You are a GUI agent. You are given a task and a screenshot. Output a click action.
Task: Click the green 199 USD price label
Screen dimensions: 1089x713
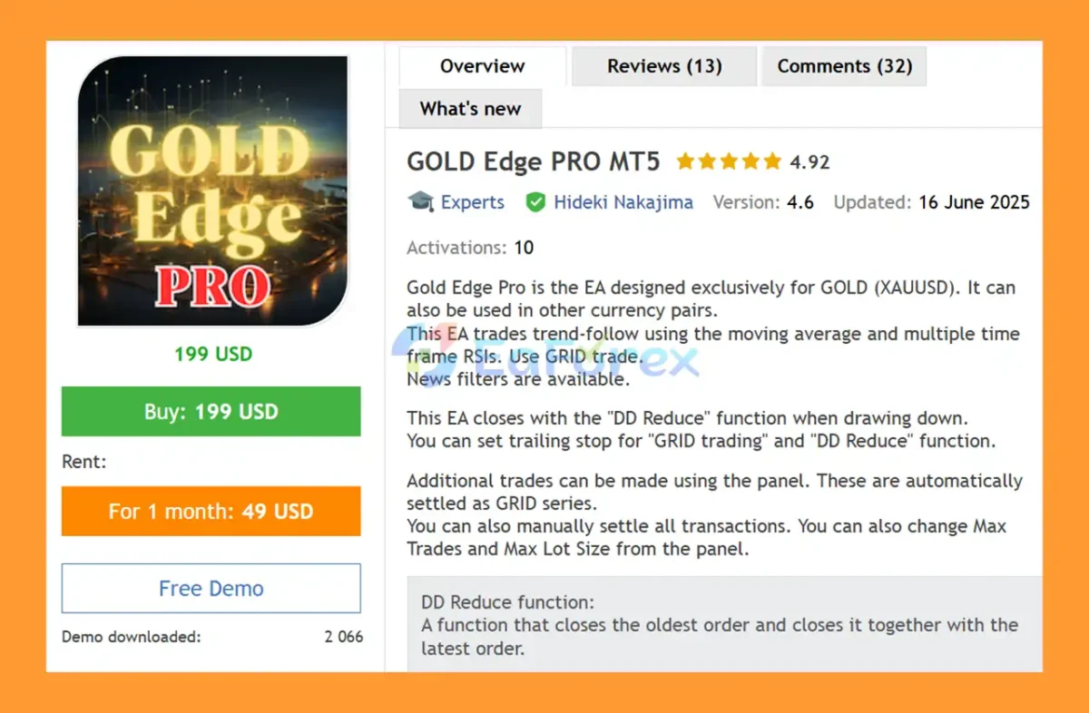(212, 354)
